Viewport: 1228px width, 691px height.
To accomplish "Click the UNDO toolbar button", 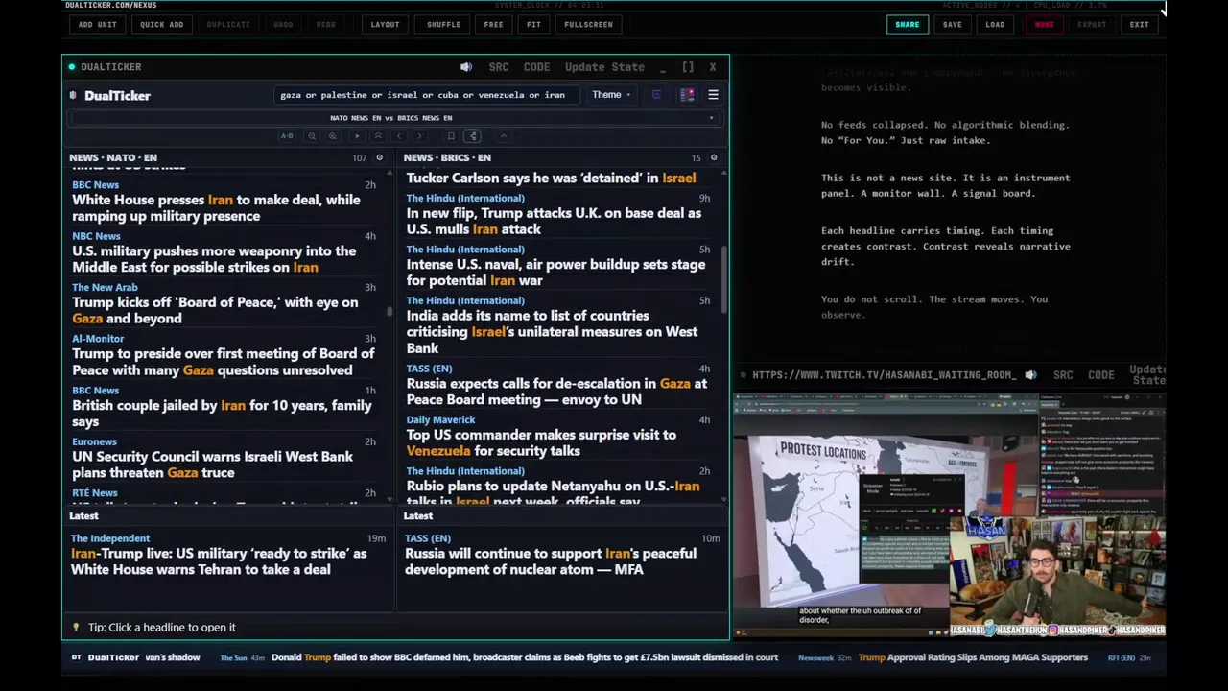I will click(x=283, y=24).
